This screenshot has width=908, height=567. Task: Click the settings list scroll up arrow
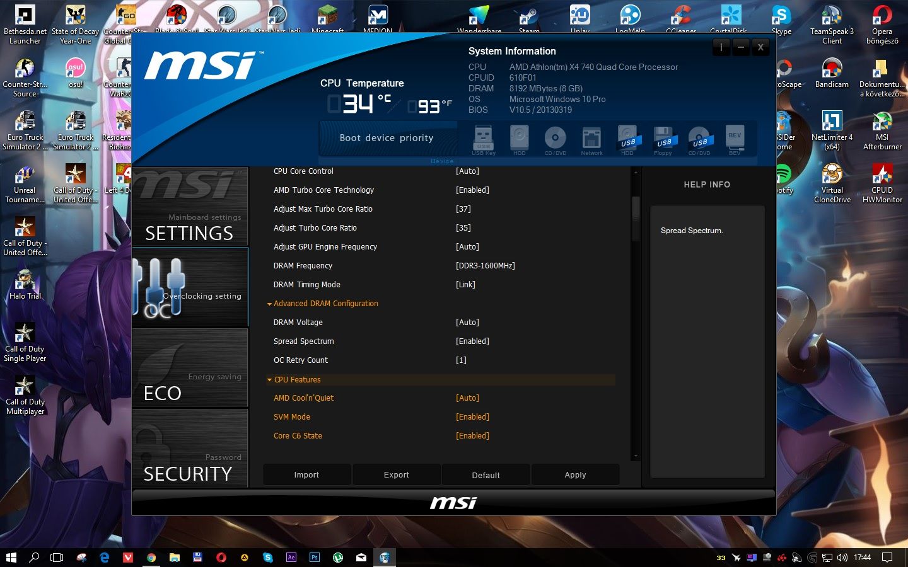pos(636,172)
